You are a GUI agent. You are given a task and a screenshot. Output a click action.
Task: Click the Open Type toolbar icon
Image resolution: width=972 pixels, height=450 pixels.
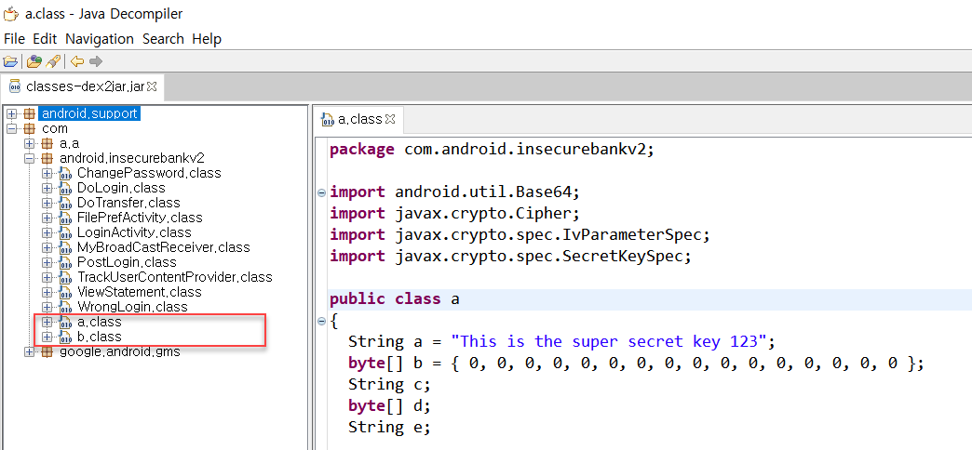pyautogui.click(x=34, y=61)
